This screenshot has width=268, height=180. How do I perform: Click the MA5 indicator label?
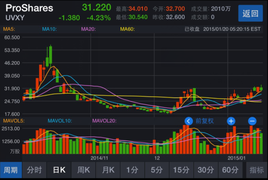9,29
